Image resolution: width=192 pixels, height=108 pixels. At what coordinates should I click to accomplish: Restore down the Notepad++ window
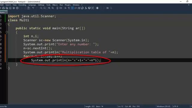coord(187,1)
